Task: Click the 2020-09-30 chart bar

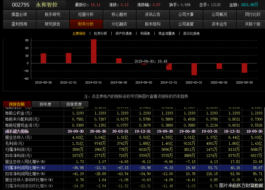Action: (244, 68)
